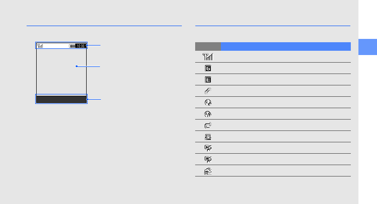The image size is (377, 204).
Task: Click the gray header cell of the icon table
Action: click(x=208, y=46)
